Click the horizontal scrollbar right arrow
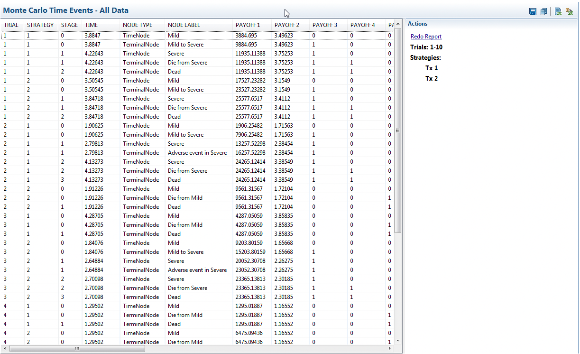 click(391, 349)
